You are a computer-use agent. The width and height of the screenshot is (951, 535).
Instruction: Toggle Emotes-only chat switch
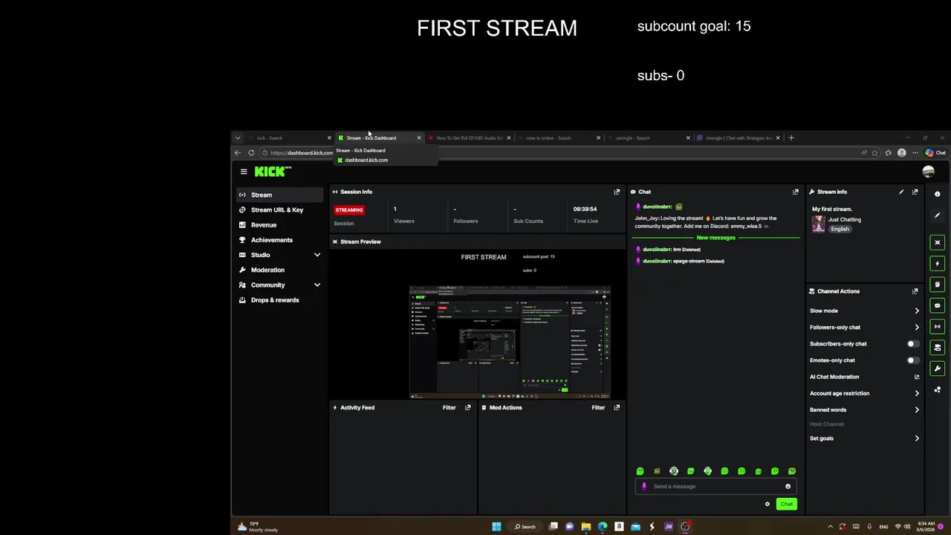[913, 360]
